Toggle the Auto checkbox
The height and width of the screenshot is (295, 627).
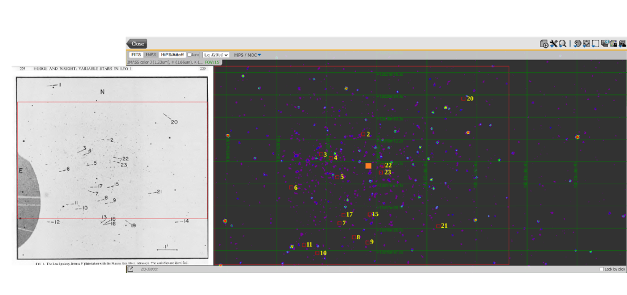click(190, 55)
